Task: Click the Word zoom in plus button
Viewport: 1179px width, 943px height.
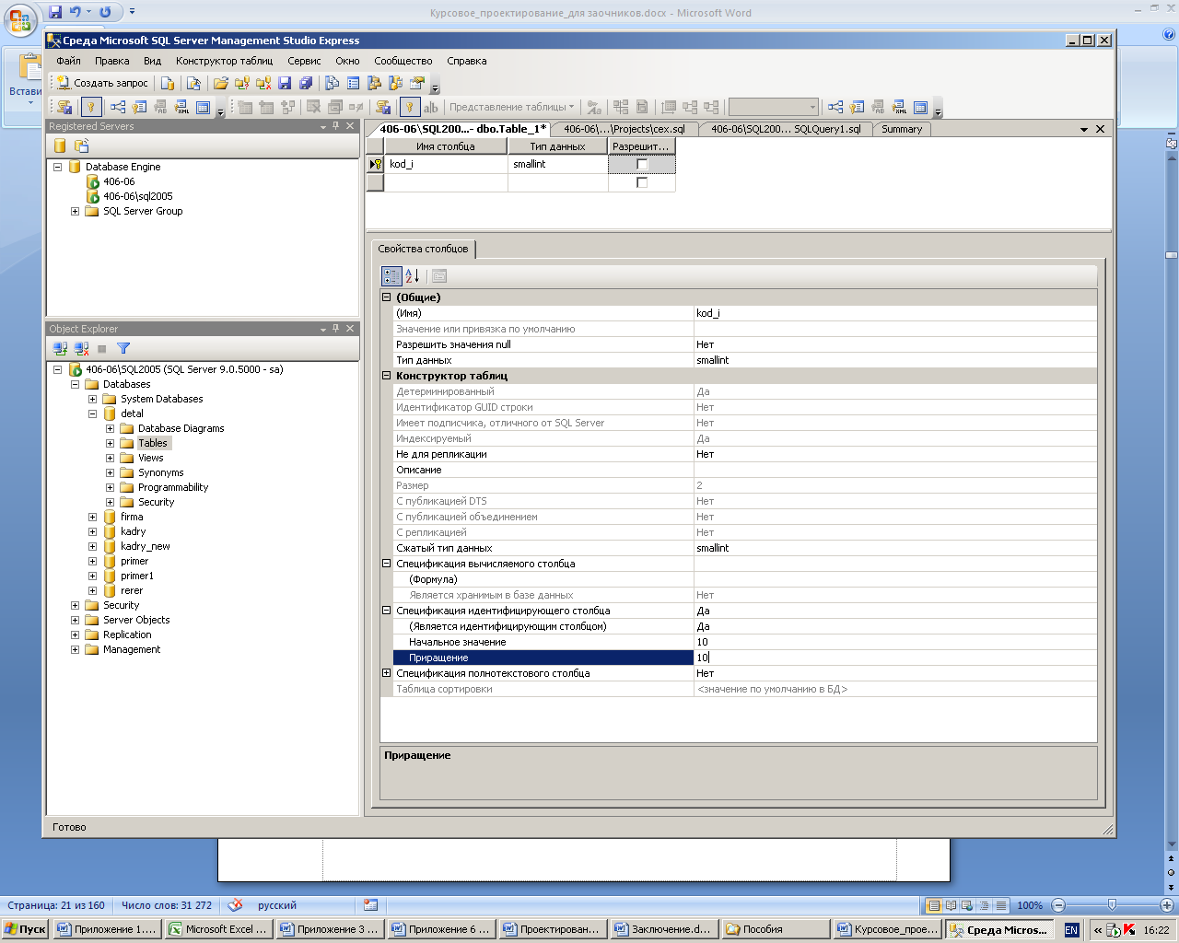Action: pyautogui.click(x=1166, y=905)
